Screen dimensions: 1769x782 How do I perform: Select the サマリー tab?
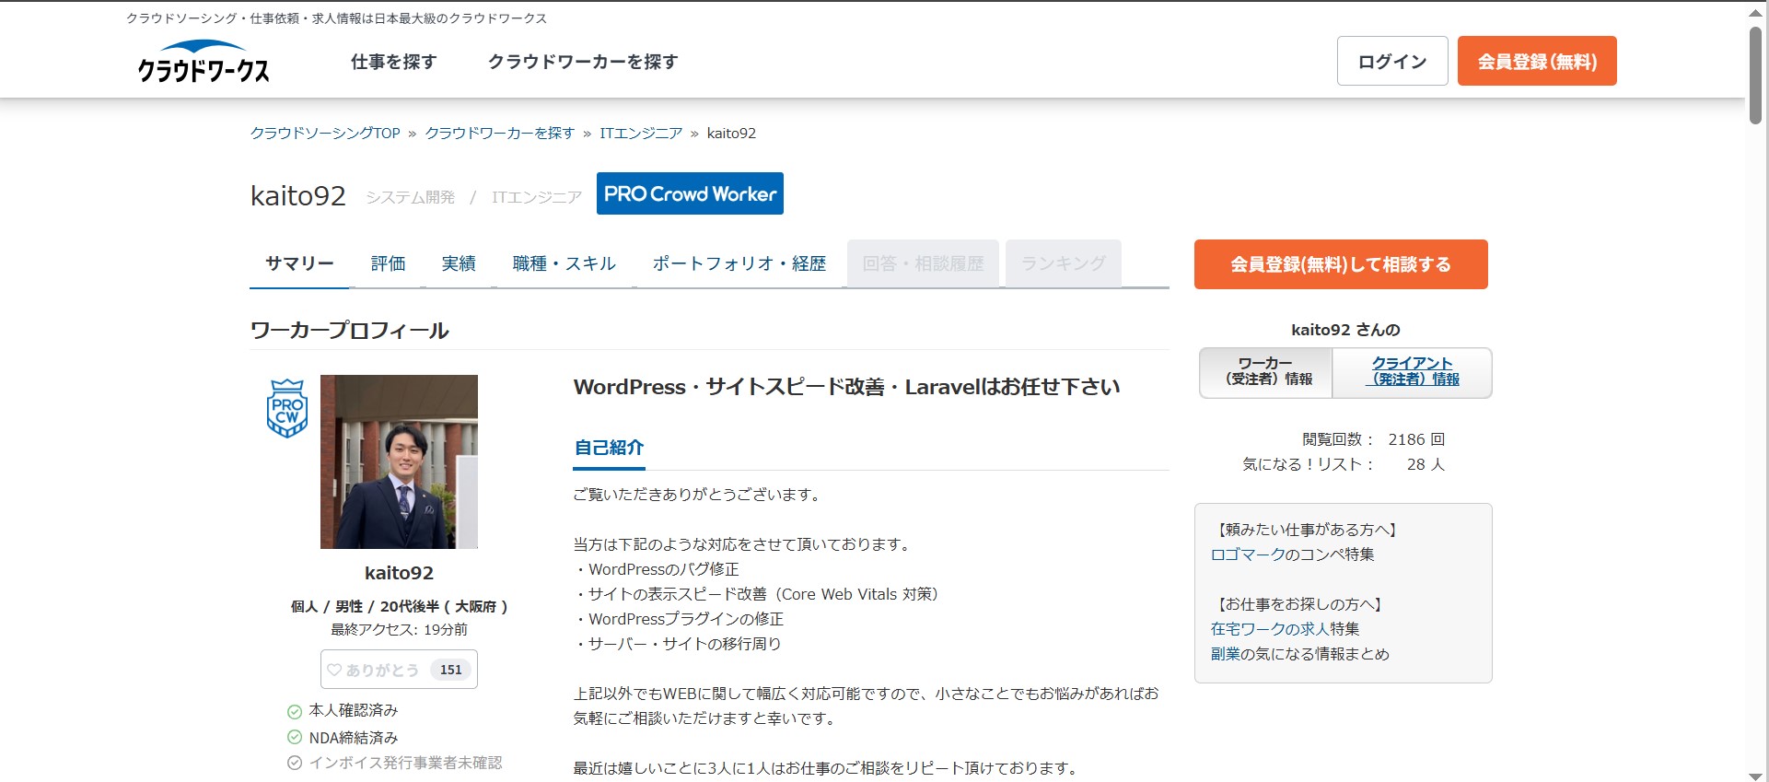[x=299, y=263]
